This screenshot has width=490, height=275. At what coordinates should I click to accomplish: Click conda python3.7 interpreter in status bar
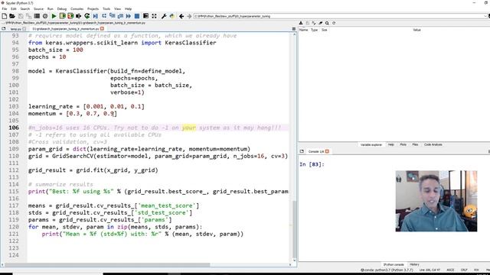[387, 270]
